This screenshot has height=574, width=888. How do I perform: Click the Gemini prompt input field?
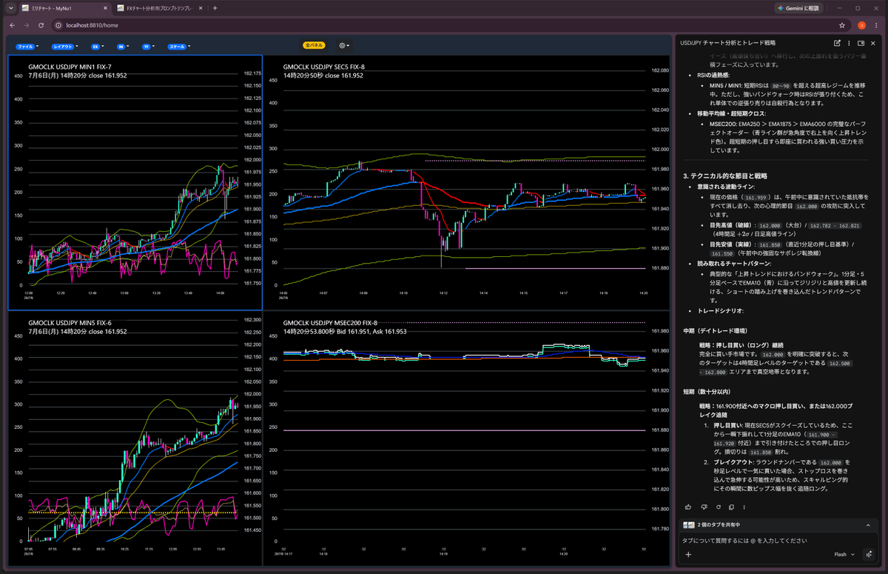pyautogui.click(x=777, y=540)
